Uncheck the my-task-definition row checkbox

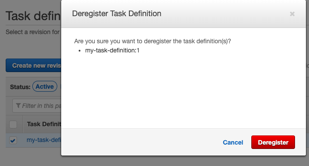[13, 140]
